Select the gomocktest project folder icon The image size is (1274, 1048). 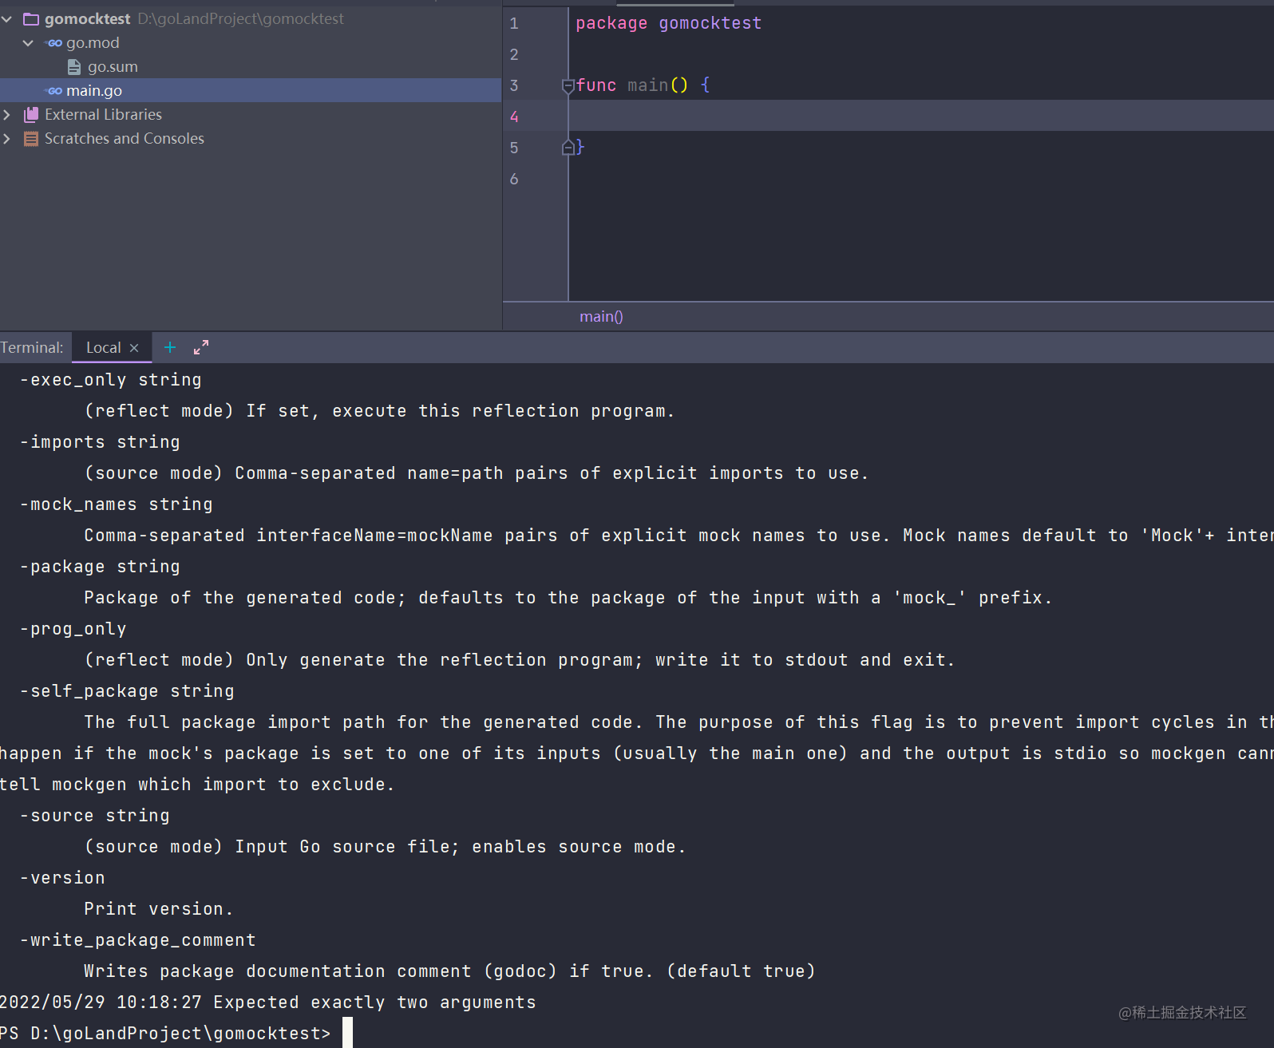click(x=31, y=18)
